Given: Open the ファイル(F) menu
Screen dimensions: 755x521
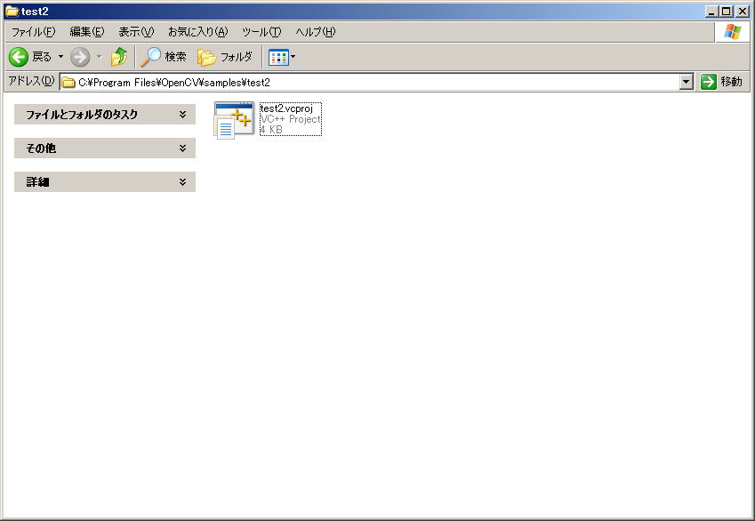Looking at the screenshot, I should point(33,32).
